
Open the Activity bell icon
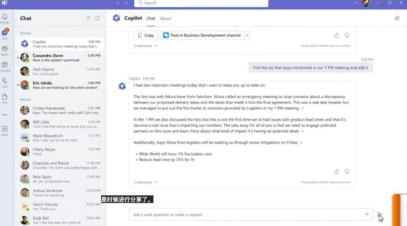pyautogui.click(x=4, y=17)
